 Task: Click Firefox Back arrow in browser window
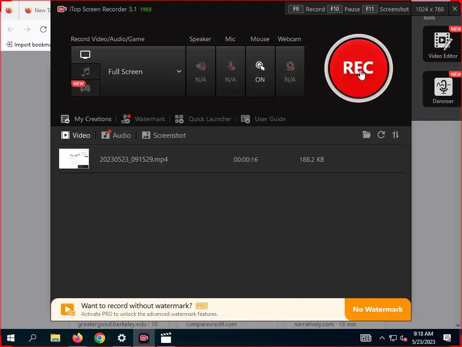click(x=11, y=29)
